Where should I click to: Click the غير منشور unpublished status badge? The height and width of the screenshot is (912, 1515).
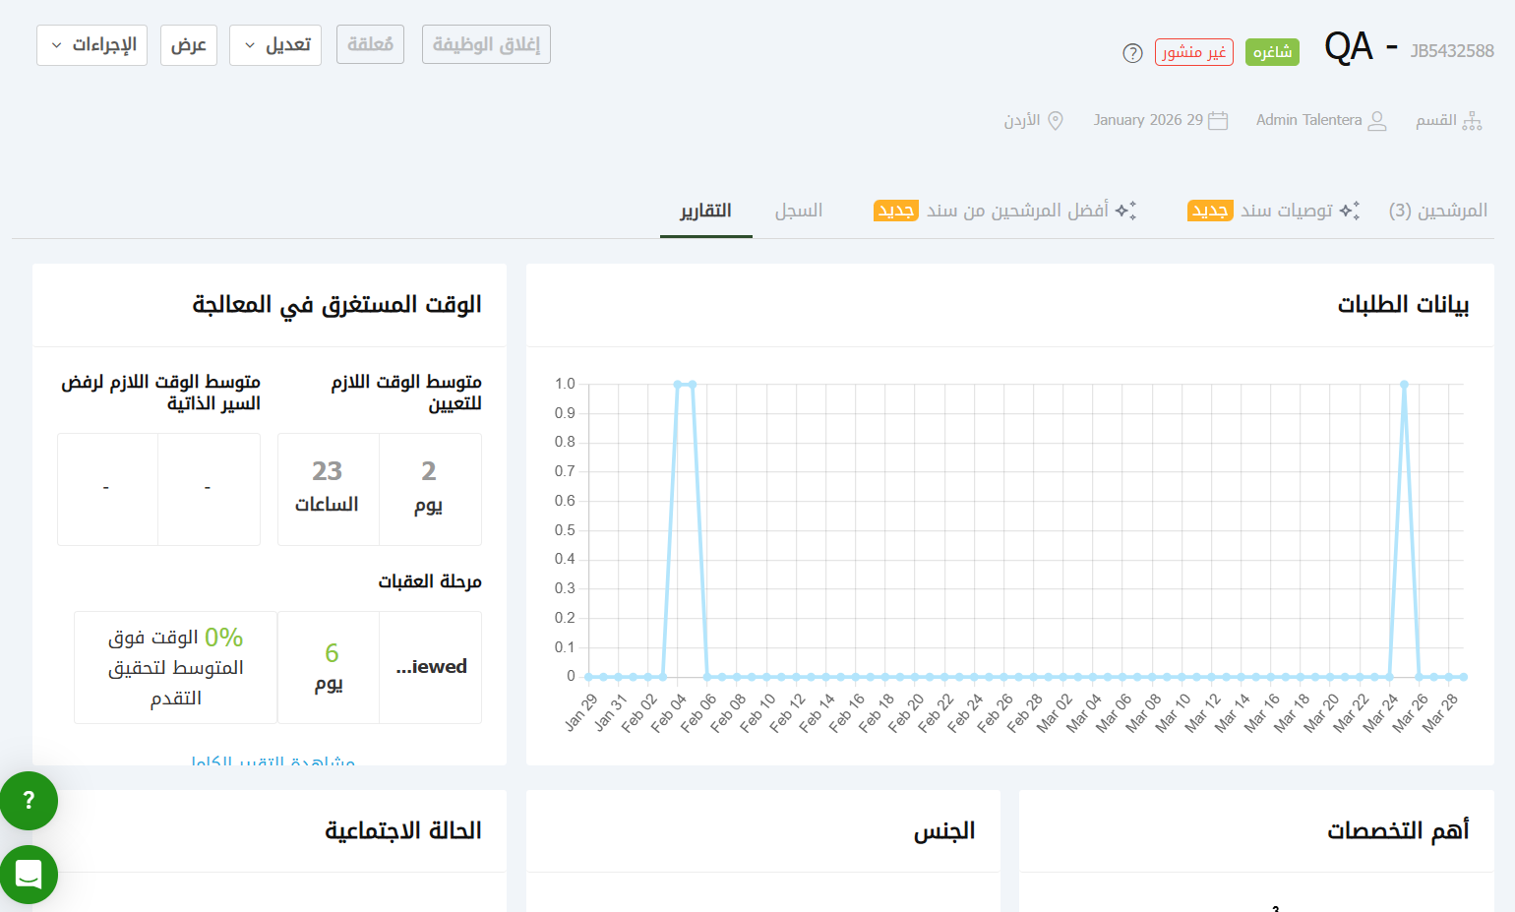[1193, 52]
